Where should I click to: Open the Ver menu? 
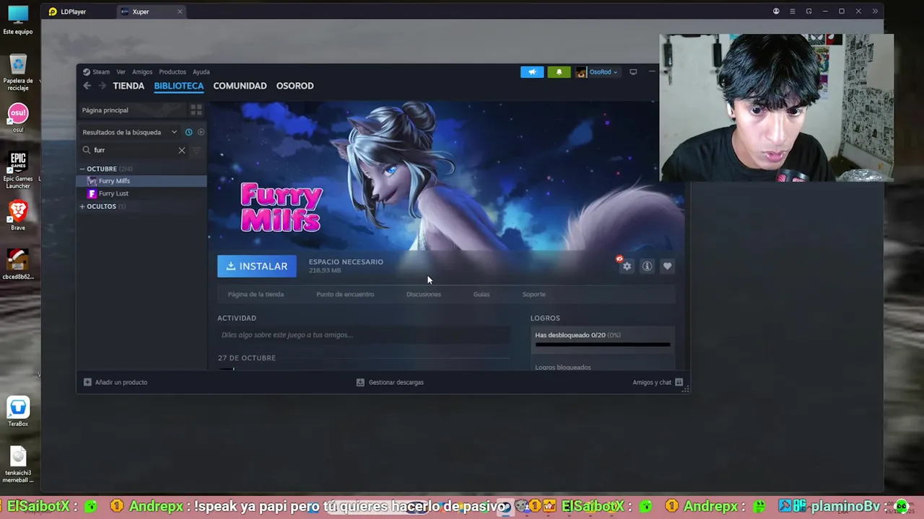pyautogui.click(x=121, y=72)
